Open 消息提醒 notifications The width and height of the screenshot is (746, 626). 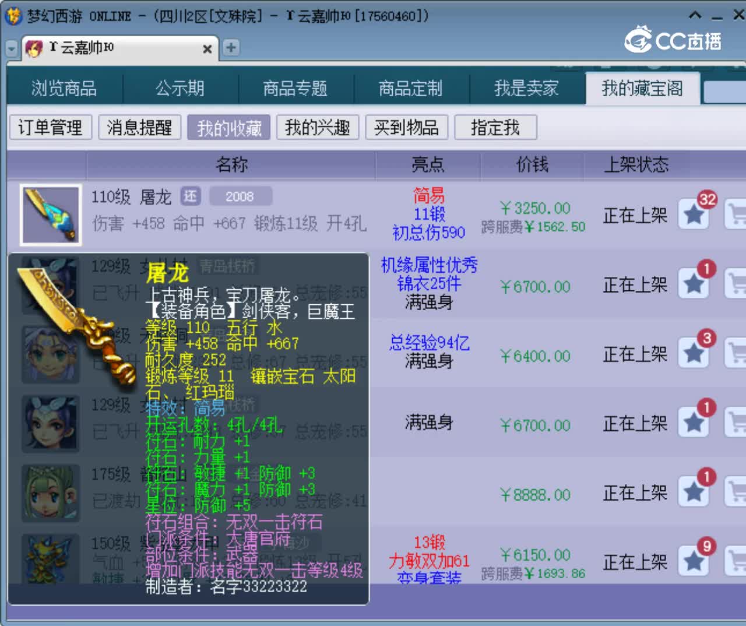[140, 128]
